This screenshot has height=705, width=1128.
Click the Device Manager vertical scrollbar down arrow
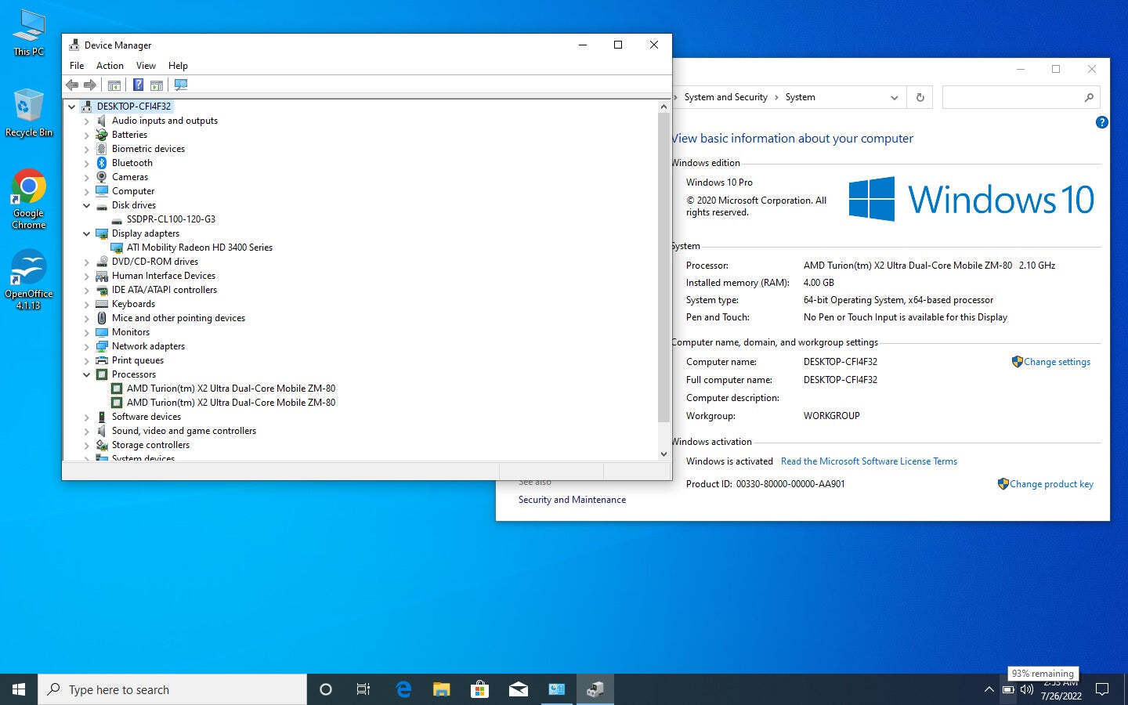663,454
